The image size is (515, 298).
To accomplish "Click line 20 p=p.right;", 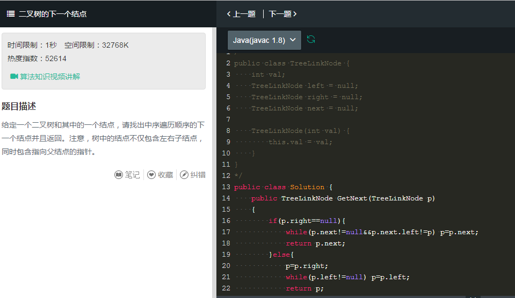I will pyautogui.click(x=307, y=266).
